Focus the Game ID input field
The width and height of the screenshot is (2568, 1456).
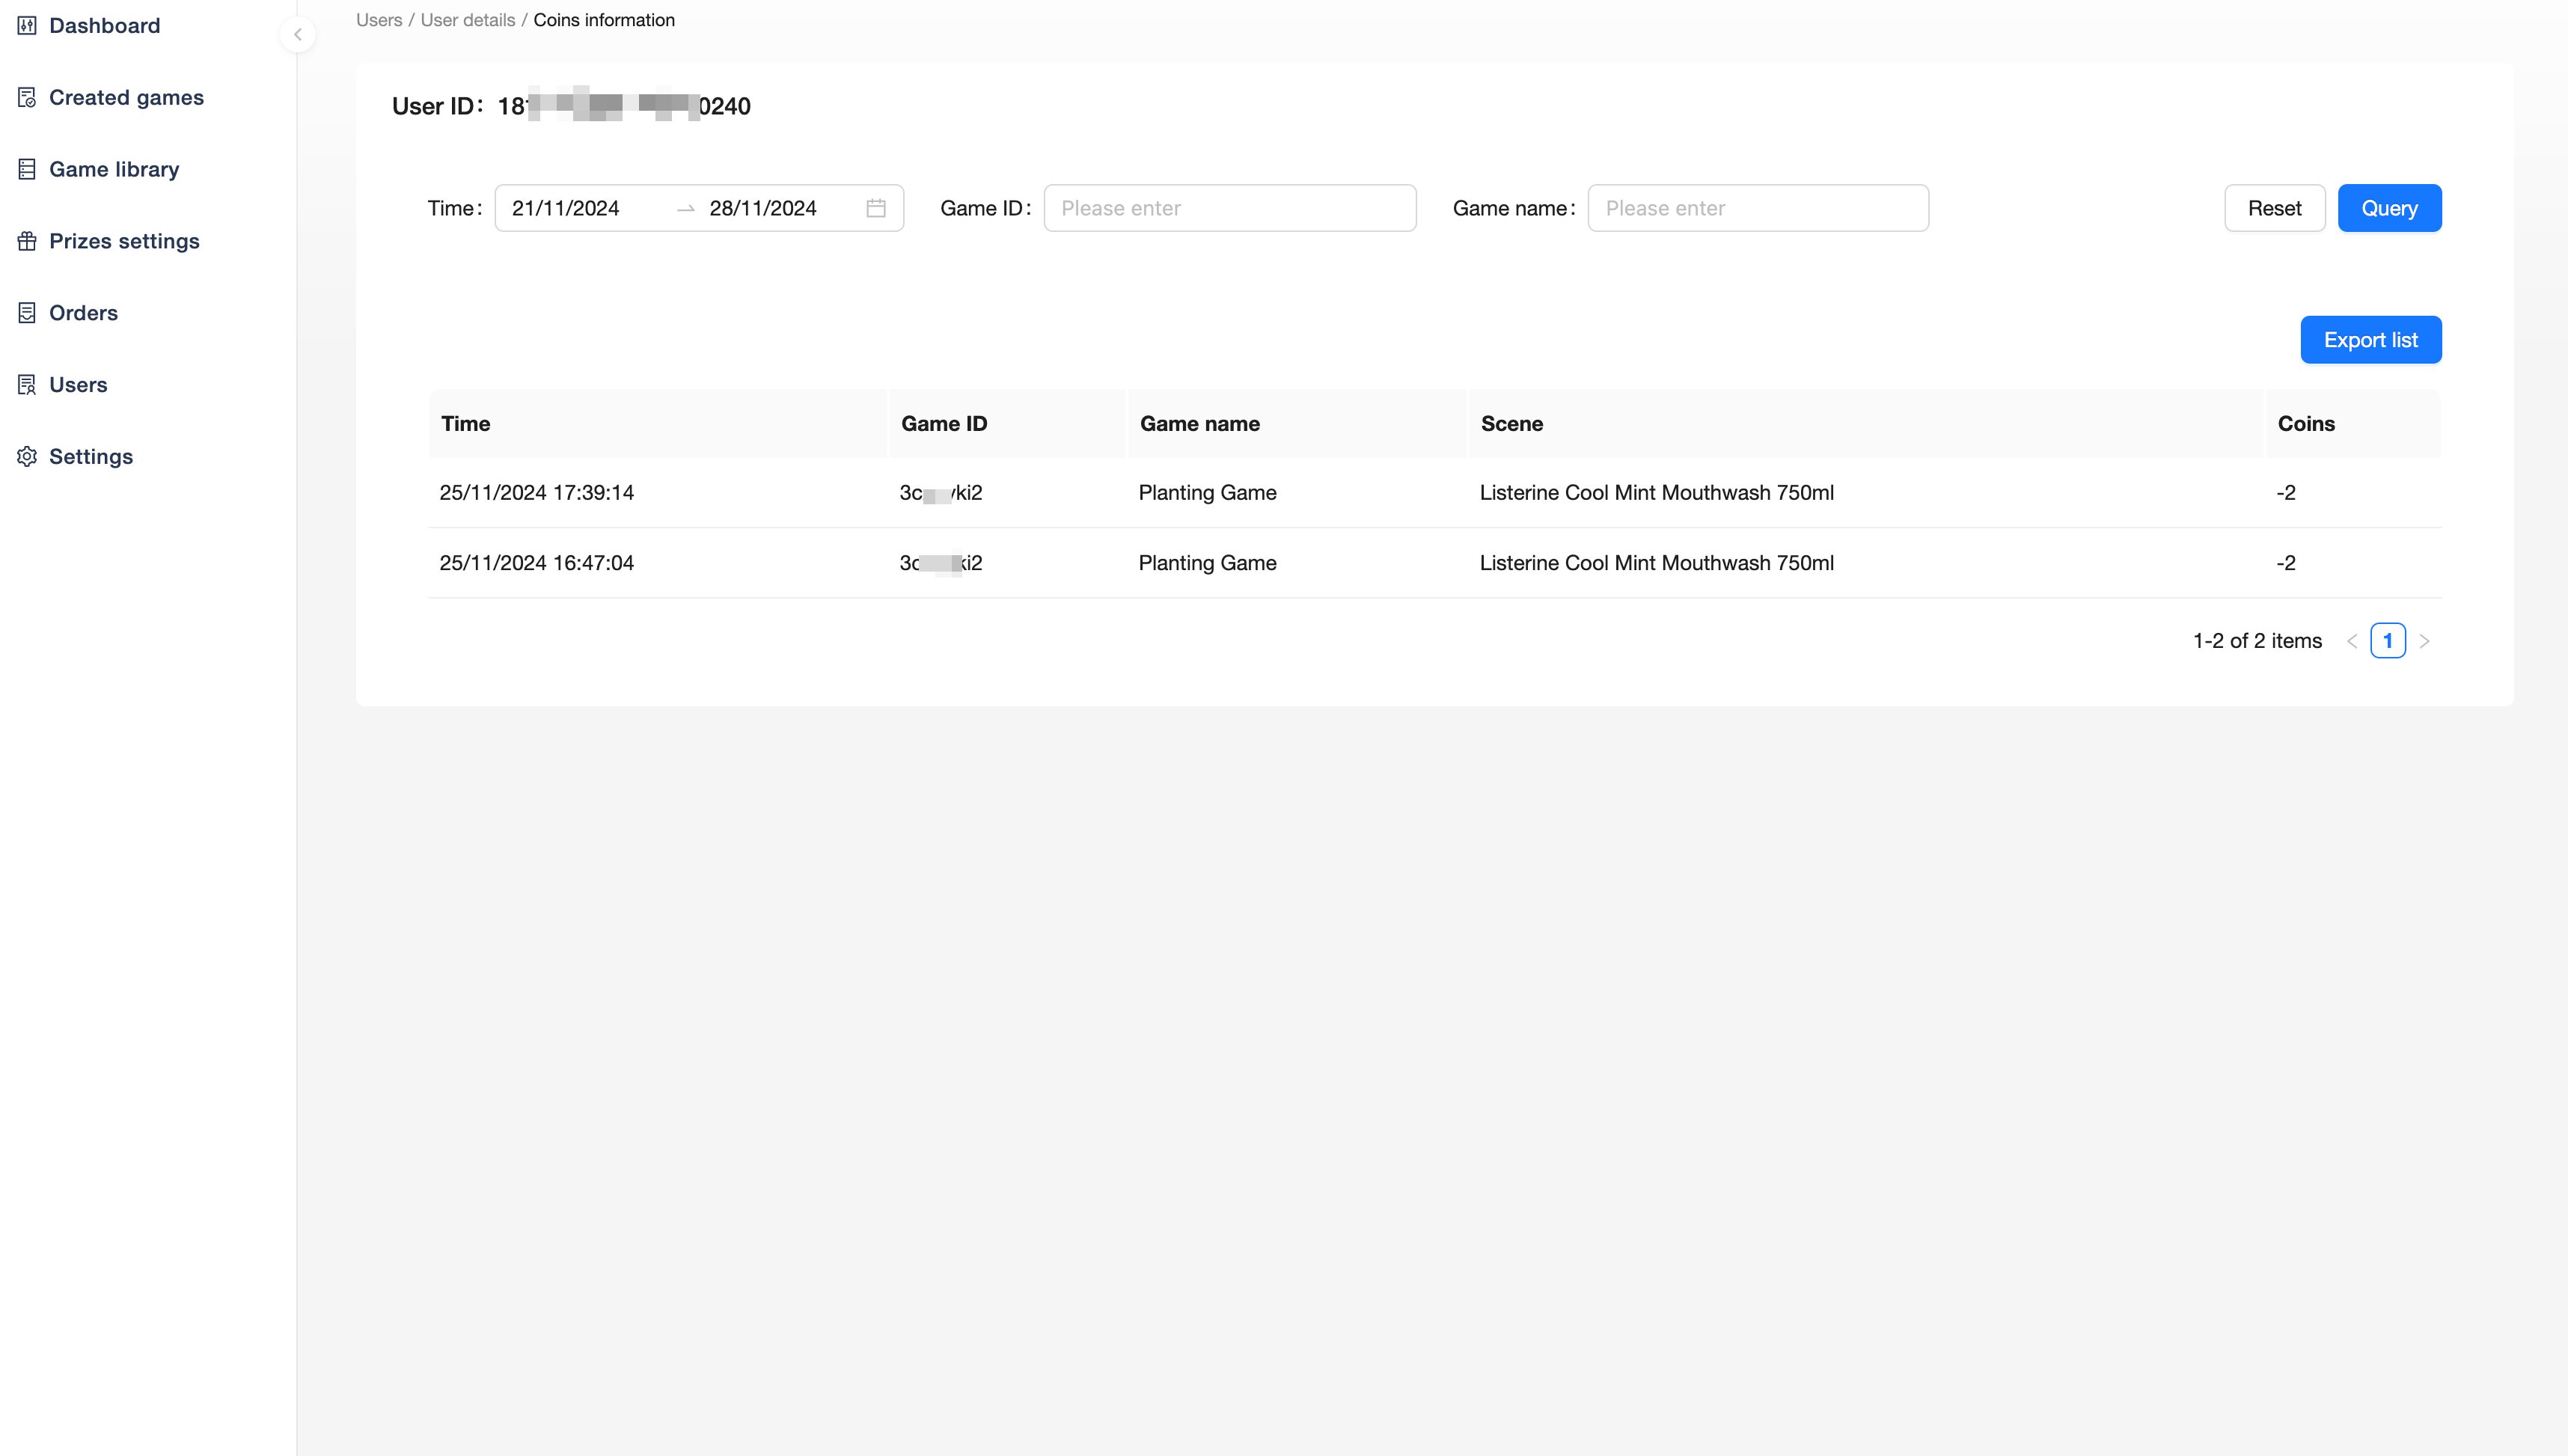tap(1230, 208)
